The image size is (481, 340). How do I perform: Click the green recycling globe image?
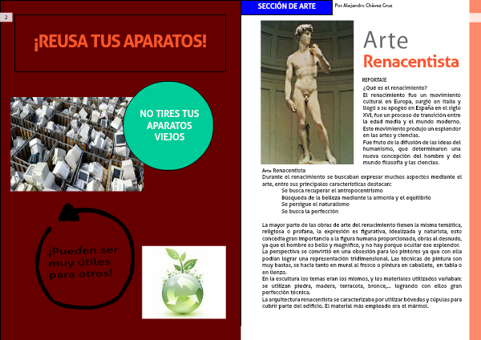[x=184, y=282]
